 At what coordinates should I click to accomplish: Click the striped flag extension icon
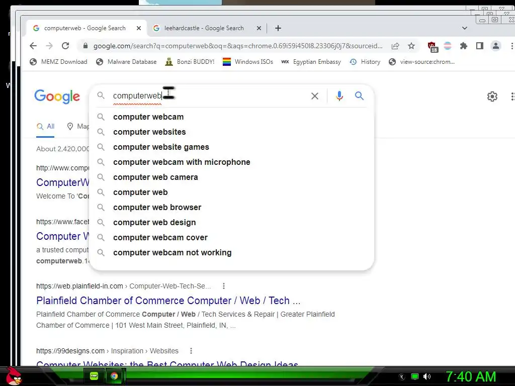[x=447, y=46]
